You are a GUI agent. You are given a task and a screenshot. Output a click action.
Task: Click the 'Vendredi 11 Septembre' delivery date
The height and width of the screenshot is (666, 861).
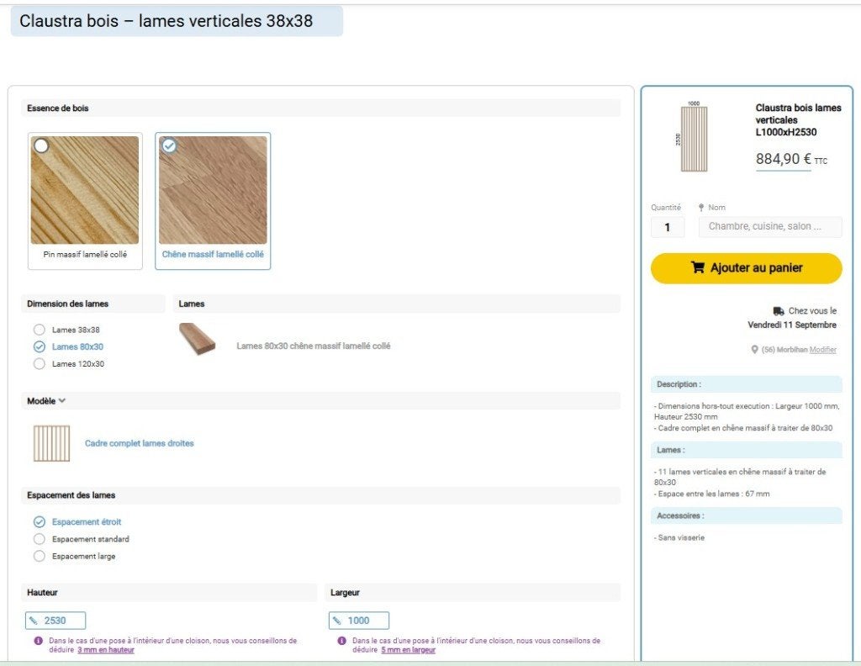[x=792, y=325]
